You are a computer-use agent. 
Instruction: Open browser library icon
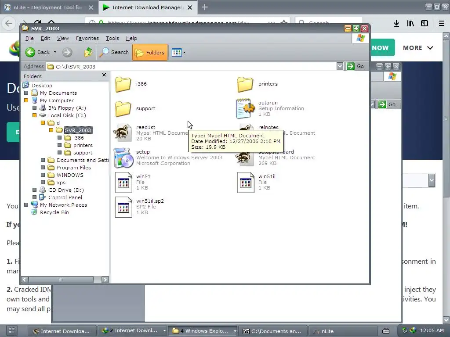[x=410, y=24]
